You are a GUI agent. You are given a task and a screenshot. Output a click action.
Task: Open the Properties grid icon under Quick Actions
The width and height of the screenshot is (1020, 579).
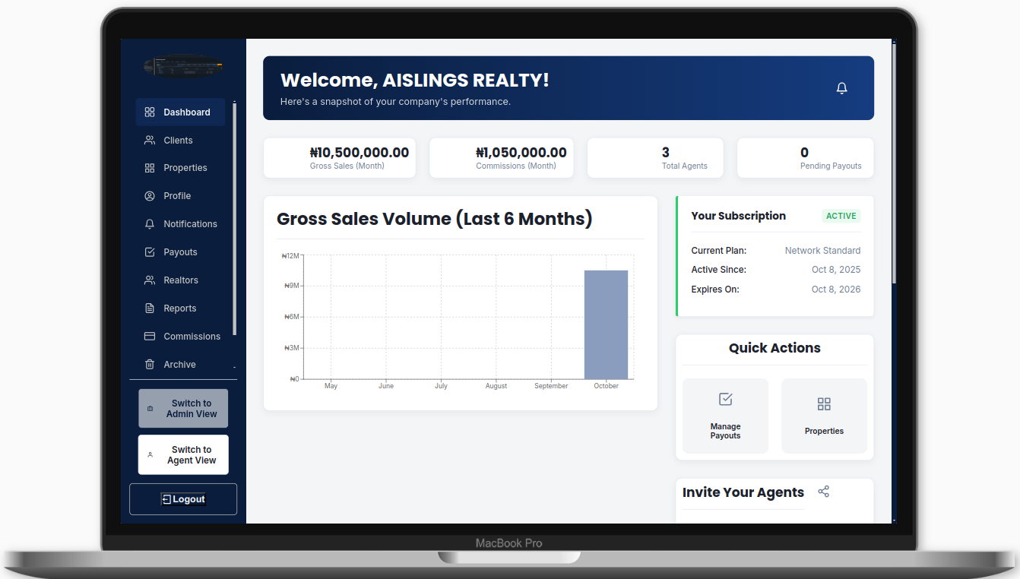(824, 404)
